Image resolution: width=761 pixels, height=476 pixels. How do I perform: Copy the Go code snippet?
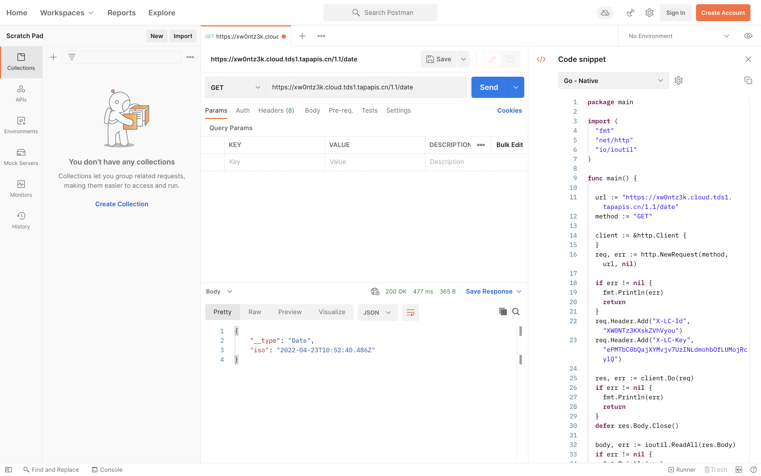[748, 80]
